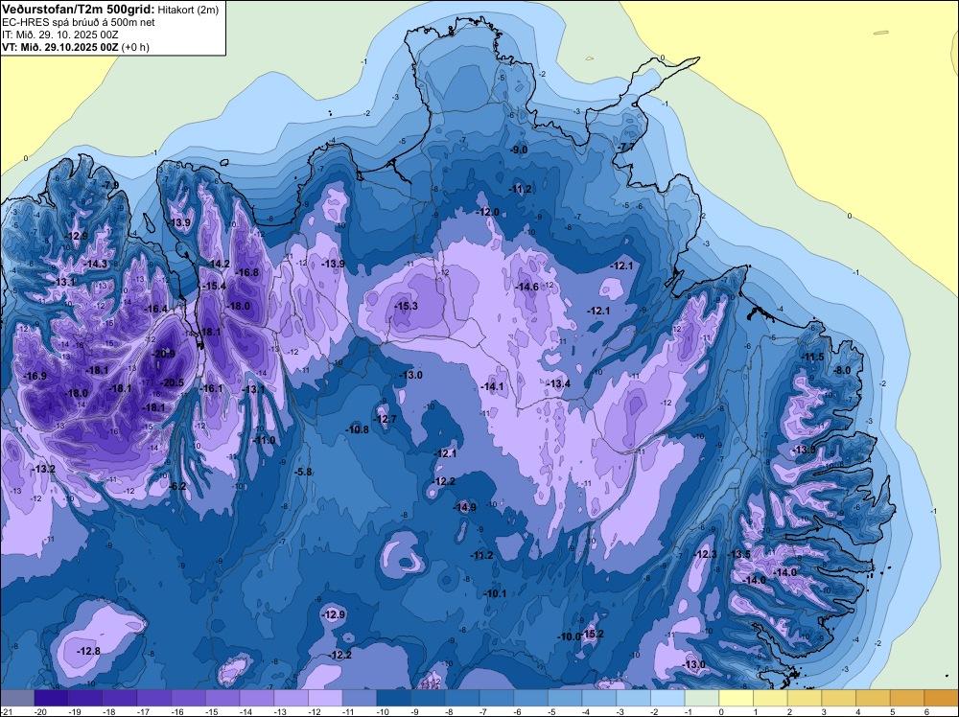The width and height of the screenshot is (959, 717).
Task: Select the legend swatch labeled -18
Action: (120, 698)
